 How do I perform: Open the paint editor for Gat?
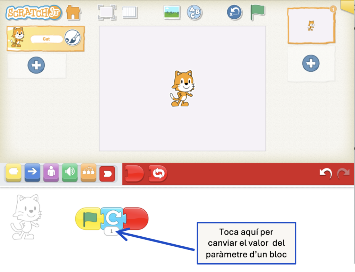tap(72, 38)
